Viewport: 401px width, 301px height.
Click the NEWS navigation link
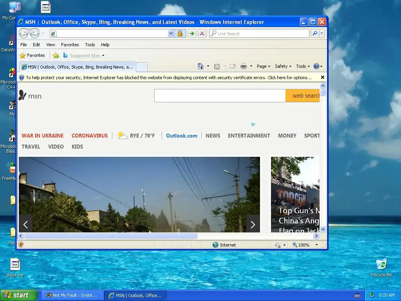(x=213, y=136)
